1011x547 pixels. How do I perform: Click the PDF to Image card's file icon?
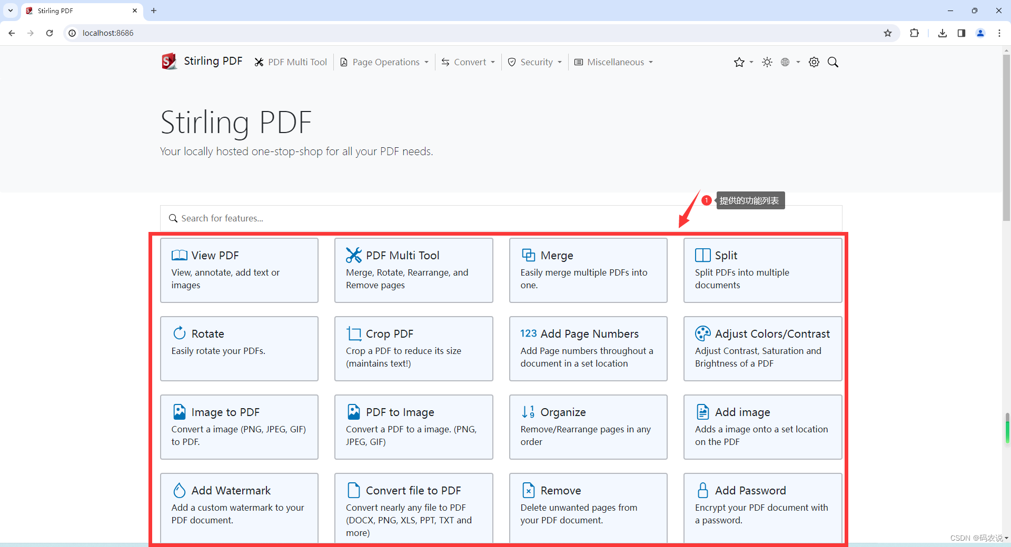354,412
